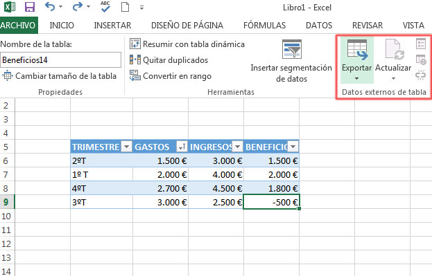Open the BENEFICIO column filter dropdown
Viewport: 432px width, 276px height.
(293, 147)
